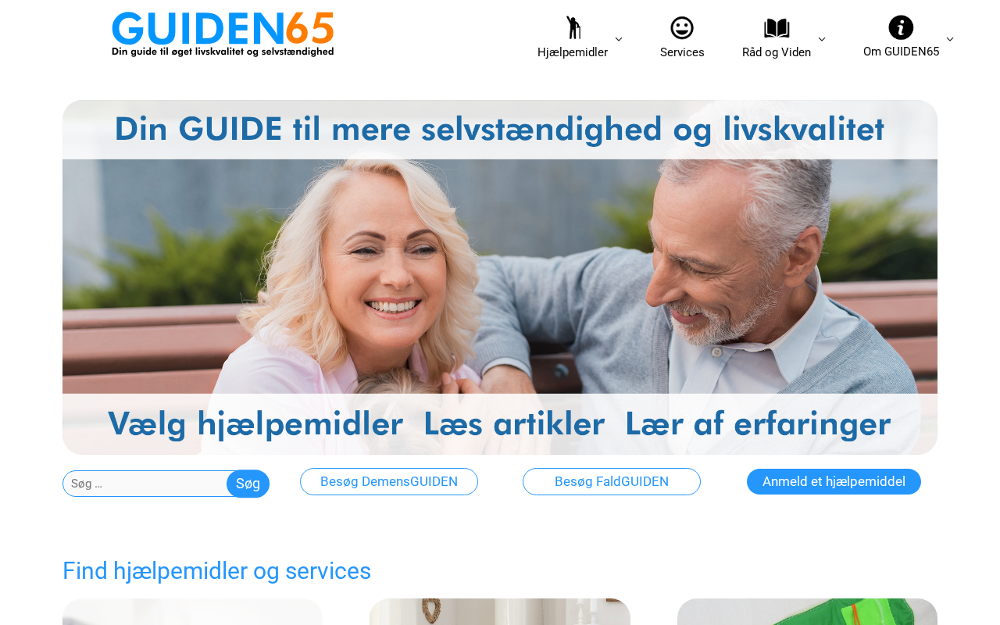The width and height of the screenshot is (1000, 625).
Task: Expand the Om GUIDEN65 dropdown chevron
Action: pos(950,39)
